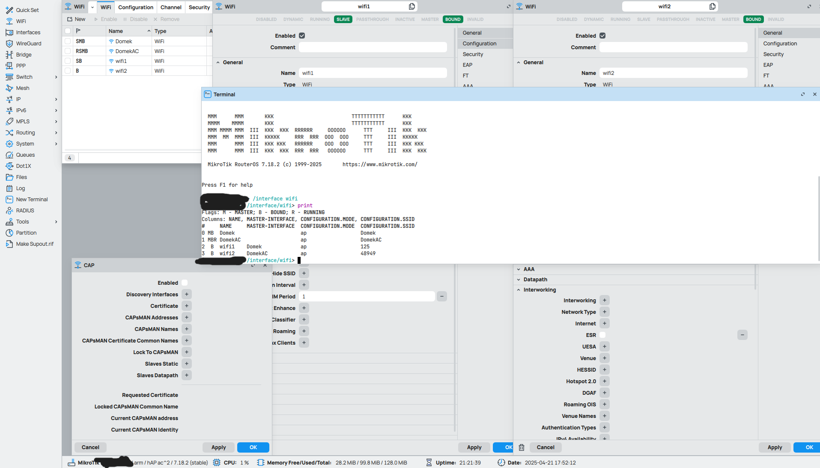Open RADIUS from the sidebar
820x468 pixels.
(25, 210)
